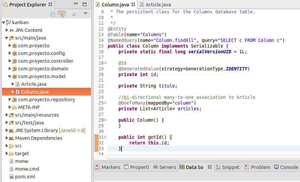Click the focus on active task icon
This screenshot has height=182, width=300.
[74, 14]
